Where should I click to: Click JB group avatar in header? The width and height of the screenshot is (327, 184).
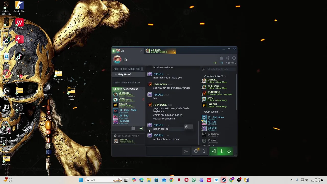click(117, 60)
